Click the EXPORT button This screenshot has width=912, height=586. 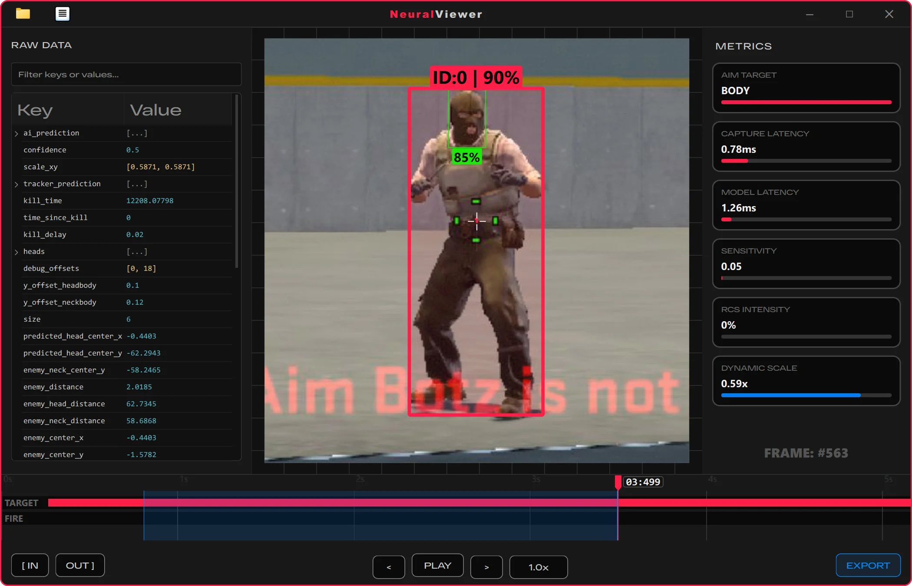(868, 565)
